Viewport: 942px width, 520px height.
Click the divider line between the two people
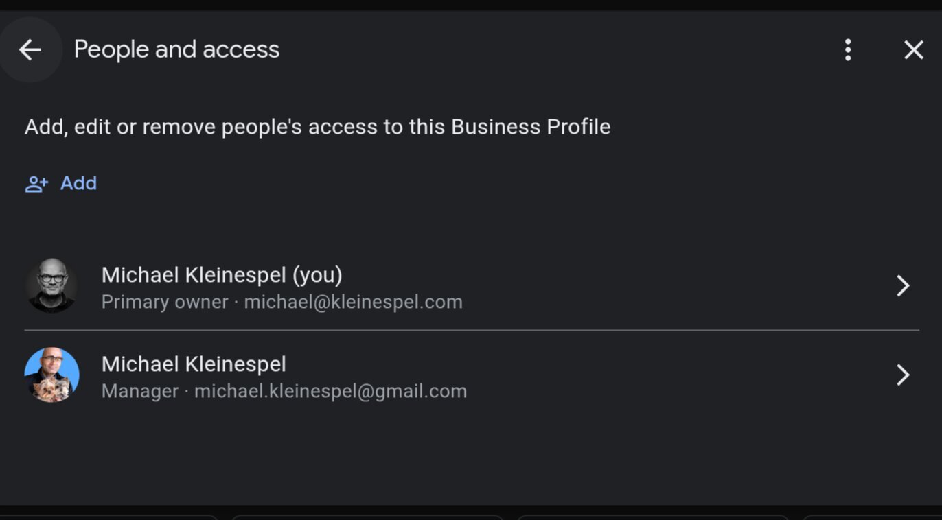[472, 330]
